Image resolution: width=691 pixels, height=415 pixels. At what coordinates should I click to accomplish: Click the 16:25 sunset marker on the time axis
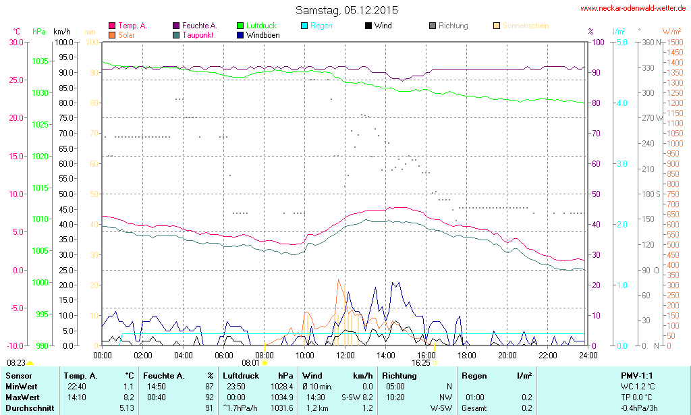(x=435, y=363)
